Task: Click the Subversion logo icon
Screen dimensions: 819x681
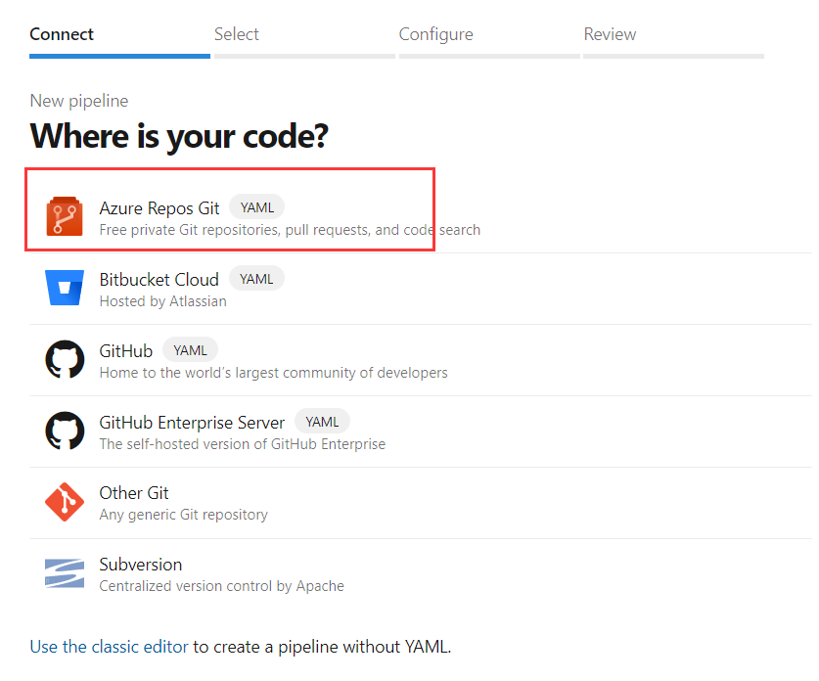Action: [65, 573]
